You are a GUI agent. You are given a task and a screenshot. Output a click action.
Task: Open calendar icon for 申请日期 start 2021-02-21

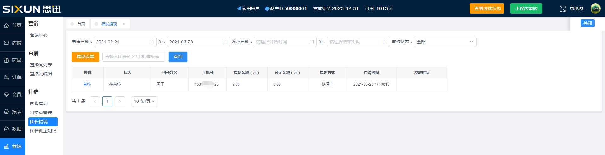click(152, 42)
